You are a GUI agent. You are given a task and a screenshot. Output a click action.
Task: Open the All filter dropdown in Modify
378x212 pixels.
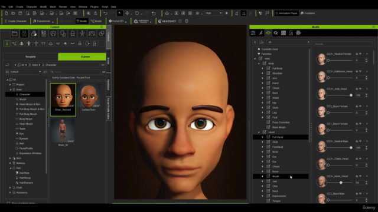[x=288, y=42]
